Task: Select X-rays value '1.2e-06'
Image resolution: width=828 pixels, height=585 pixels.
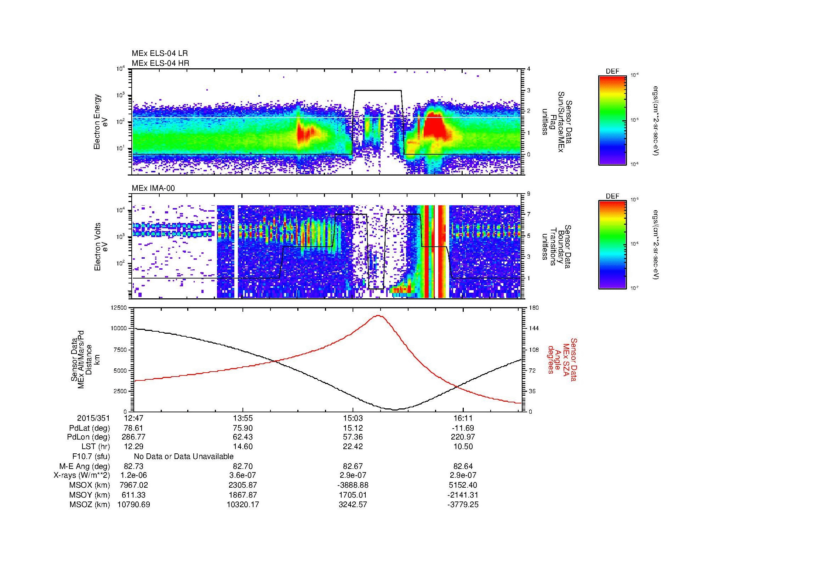Action: (134, 475)
